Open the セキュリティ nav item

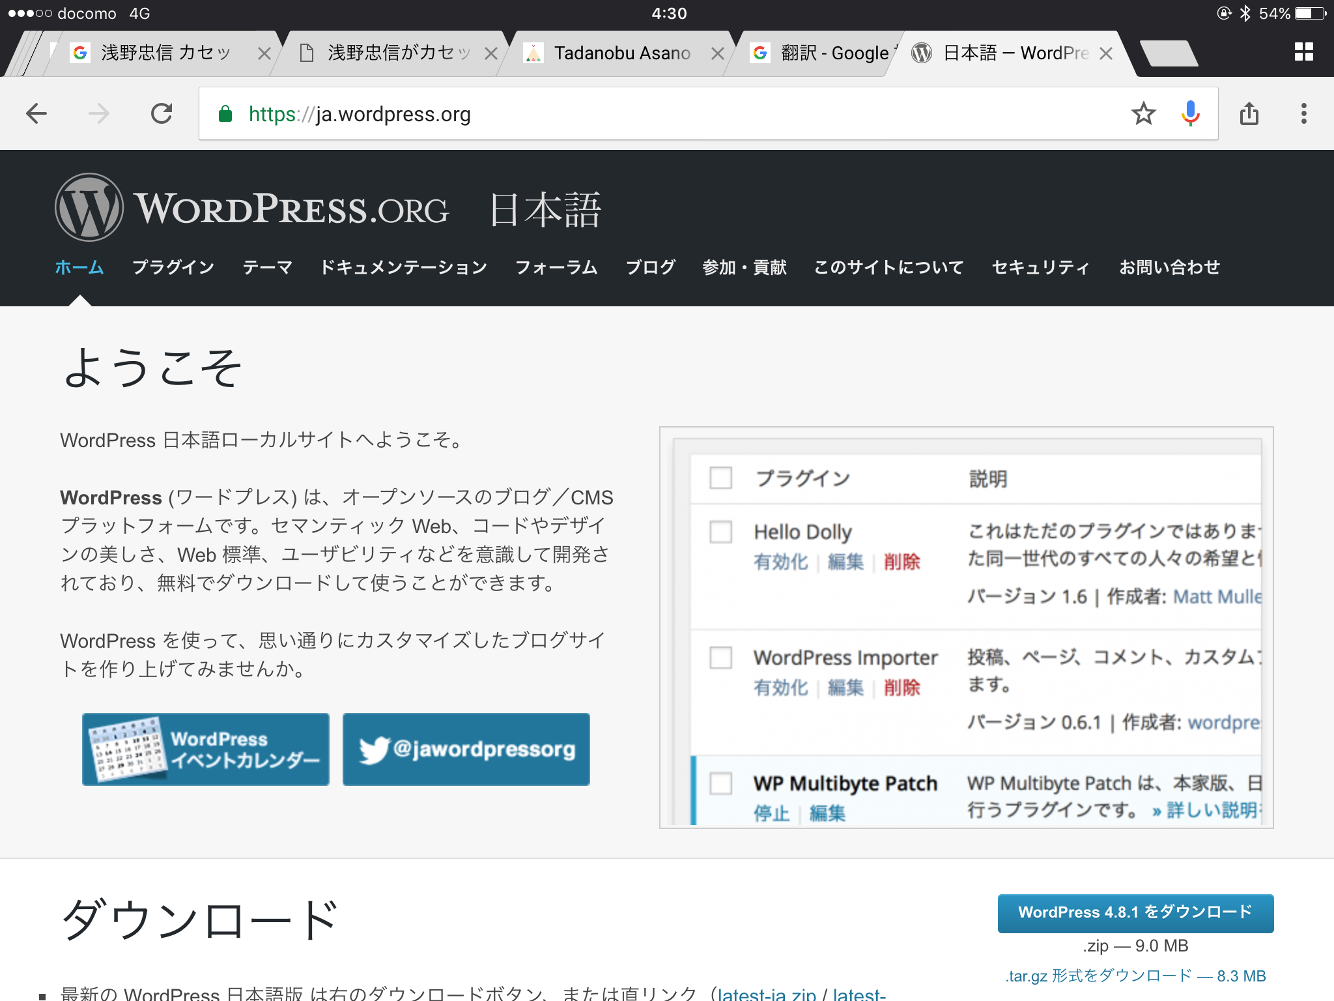(1040, 267)
